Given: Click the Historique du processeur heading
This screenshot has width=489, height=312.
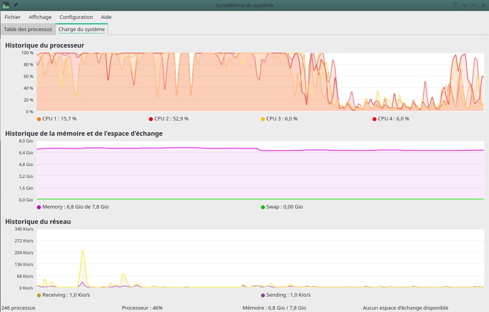Looking at the screenshot, I should [x=45, y=45].
